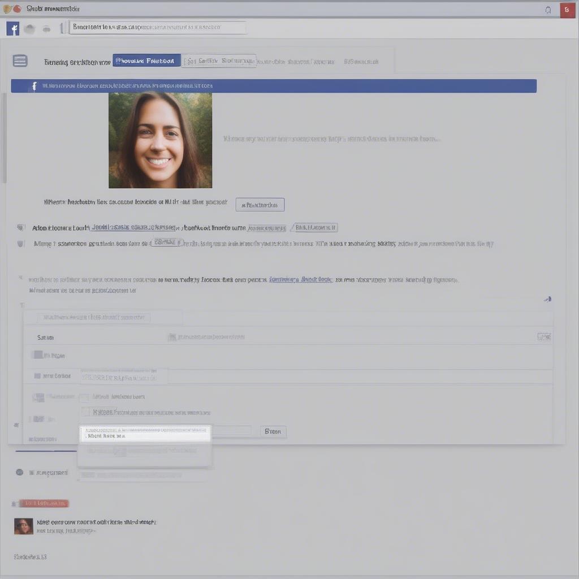Click the shield icon on the first info row
Viewport: 579px width, 579px height.
click(x=20, y=227)
